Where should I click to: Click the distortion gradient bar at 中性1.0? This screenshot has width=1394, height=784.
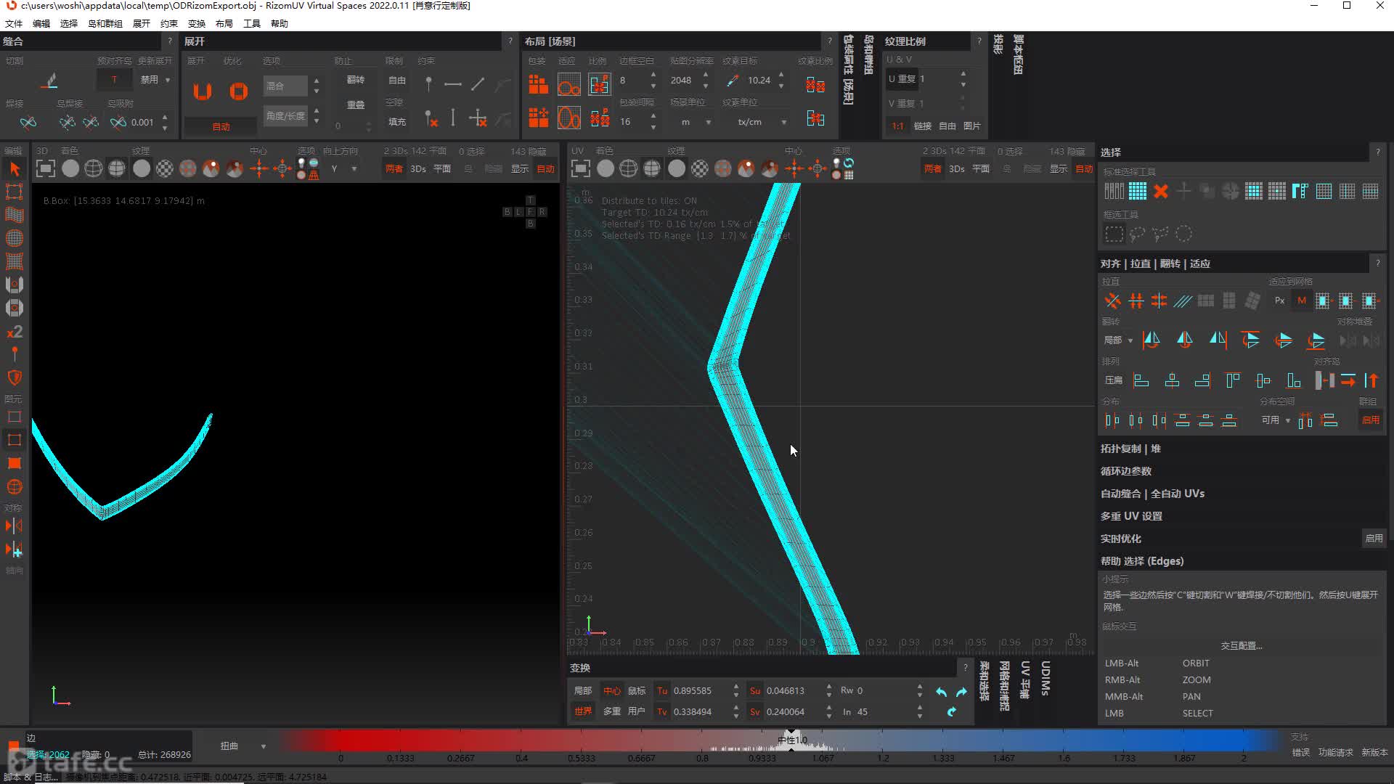point(791,740)
